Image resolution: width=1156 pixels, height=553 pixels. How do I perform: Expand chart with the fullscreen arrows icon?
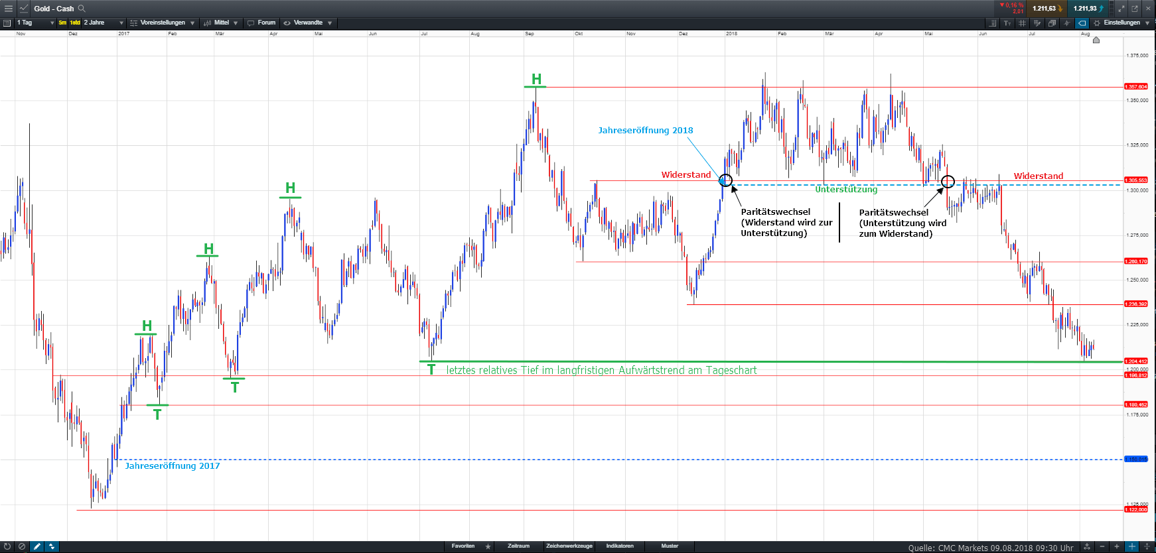click(x=1121, y=8)
